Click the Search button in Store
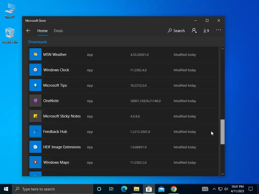 pyautogui.click(x=176, y=31)
